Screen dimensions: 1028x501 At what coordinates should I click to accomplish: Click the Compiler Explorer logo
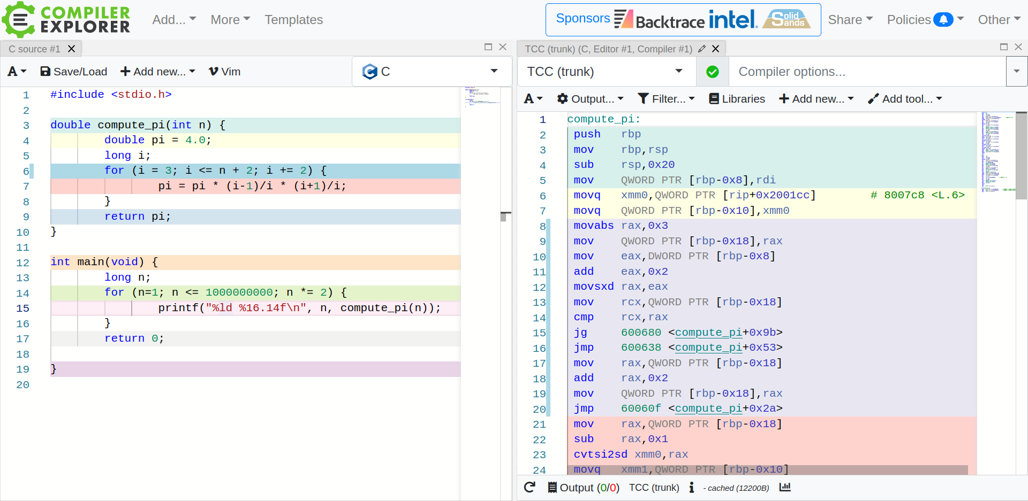66,20
